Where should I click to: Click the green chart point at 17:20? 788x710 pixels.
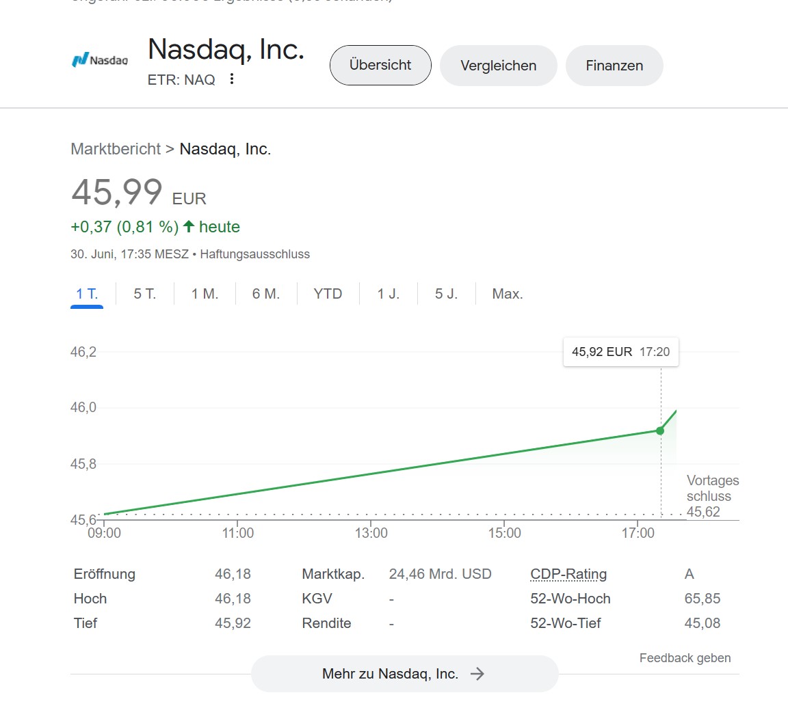pos(660,431)
